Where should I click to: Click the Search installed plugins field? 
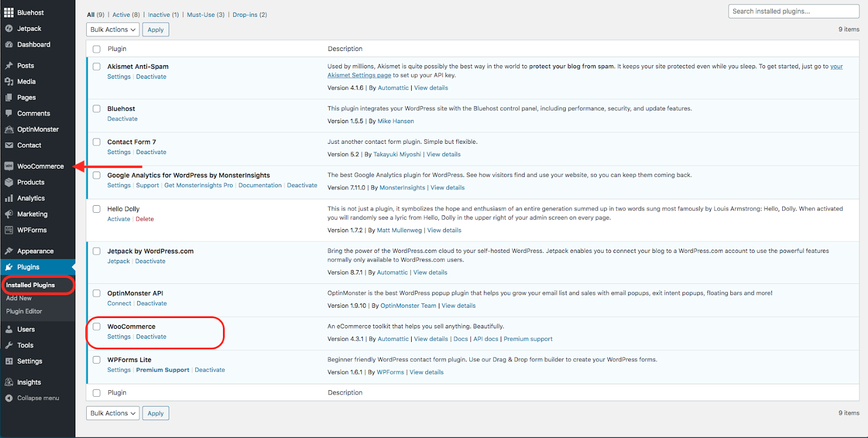point(794,11)
